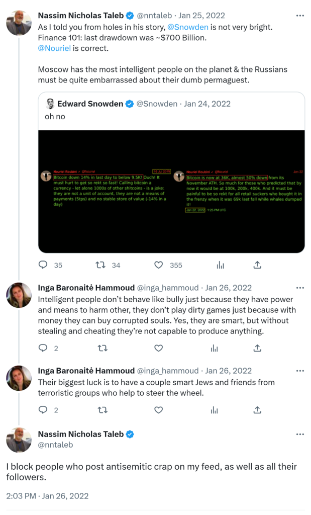Enlarge the Roubini bitcoin screenshot image
This screenshot has height=515, width=311.
tap(171, 191)
